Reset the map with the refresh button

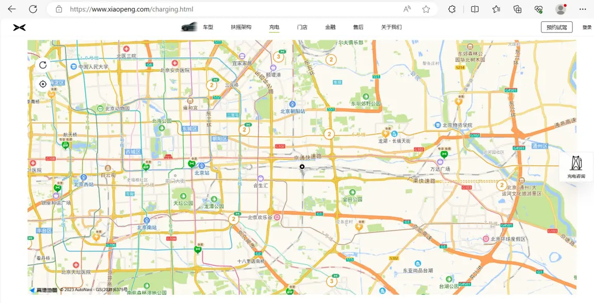coord(43,65)
